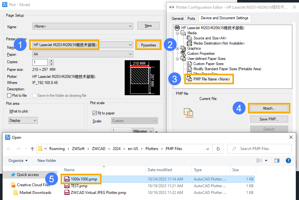
Task: Click the New page setup button
Action: (x=148, y=26)
